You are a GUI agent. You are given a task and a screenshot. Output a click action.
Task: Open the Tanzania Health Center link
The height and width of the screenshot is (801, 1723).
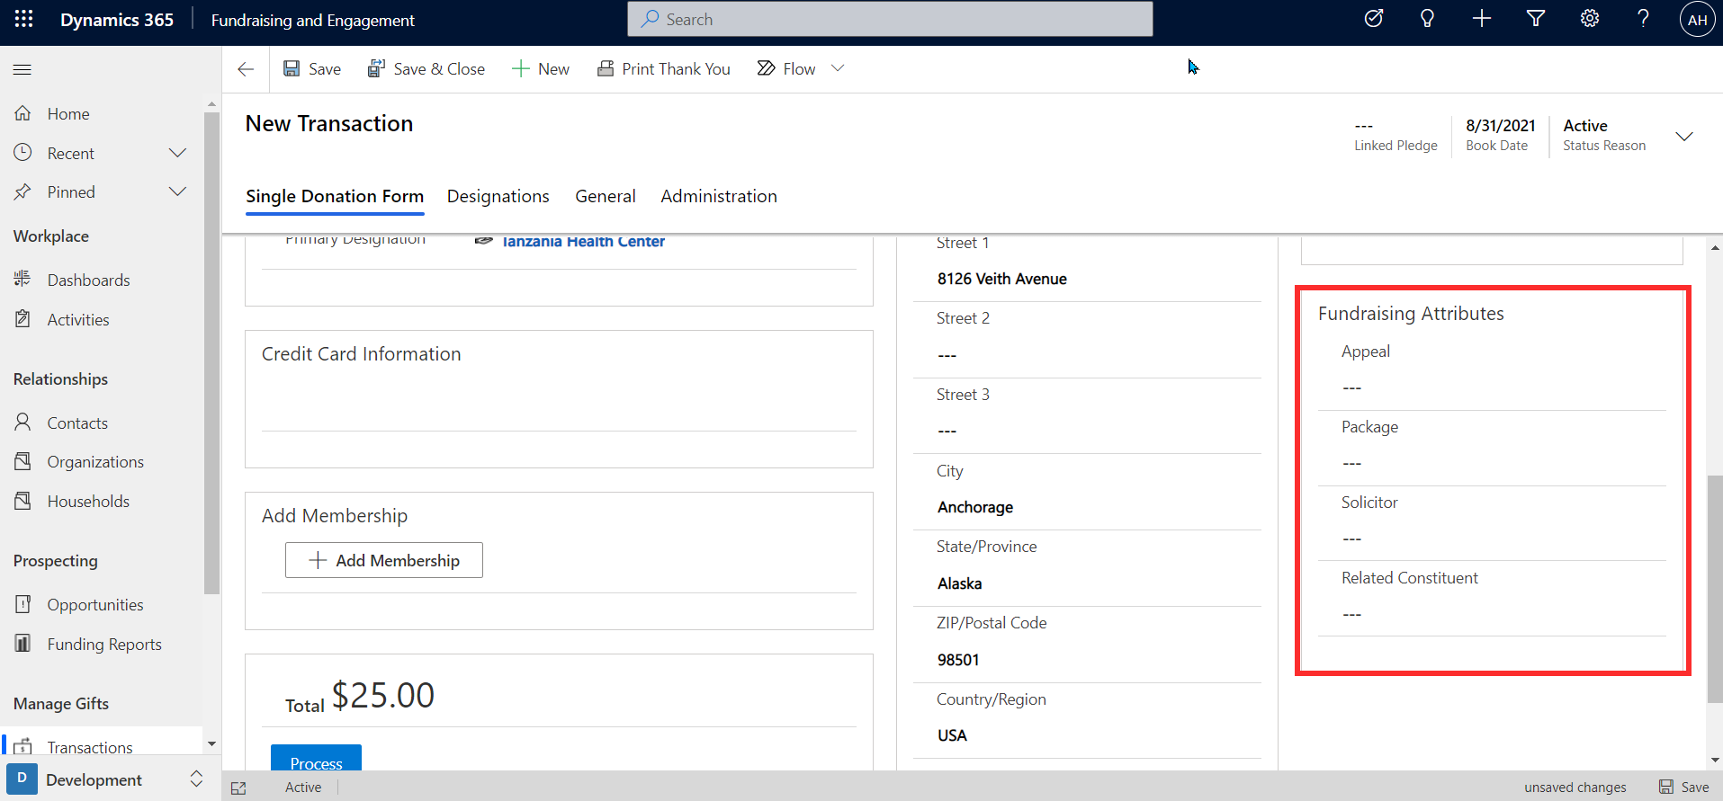583,241
